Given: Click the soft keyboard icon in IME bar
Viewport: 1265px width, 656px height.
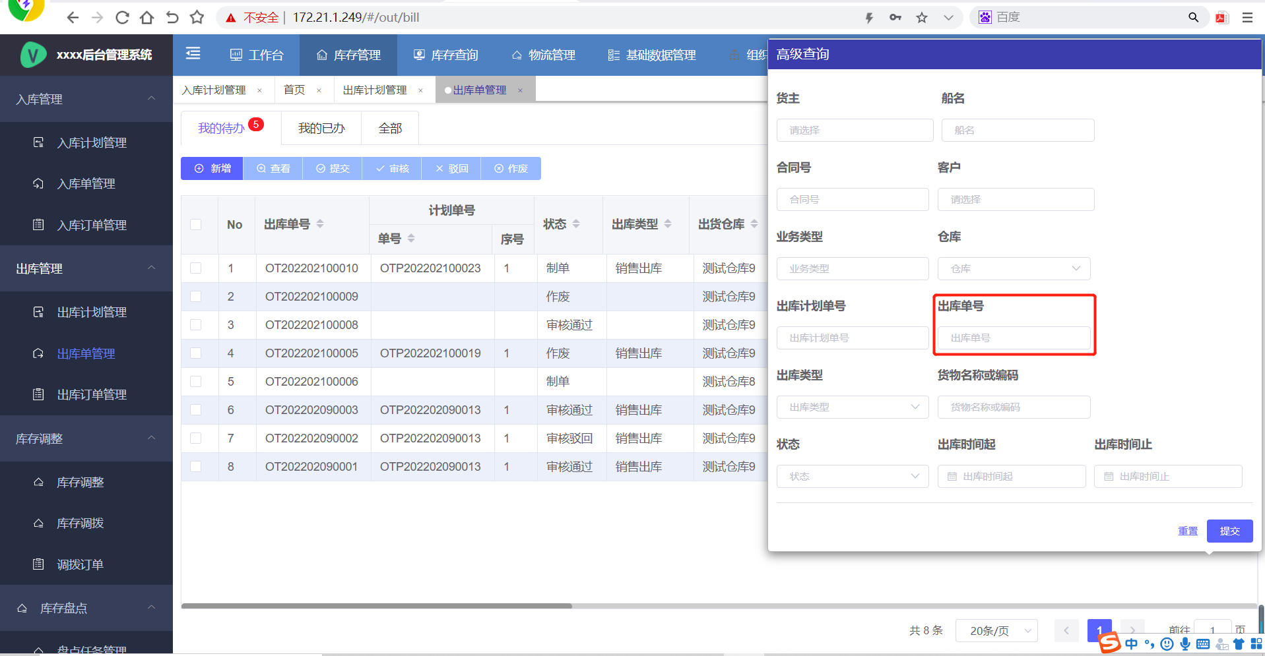Looking at the screenshot, I should coord(1203,644).
